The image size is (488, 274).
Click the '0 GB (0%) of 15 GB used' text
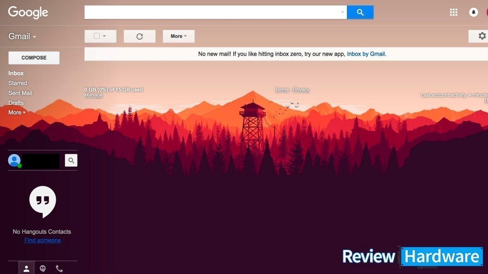pos(114,90)
